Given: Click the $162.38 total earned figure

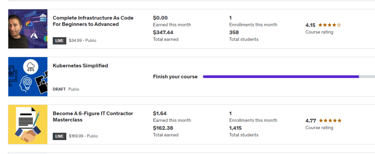Looking at the screenshot, I should point(163,128).
